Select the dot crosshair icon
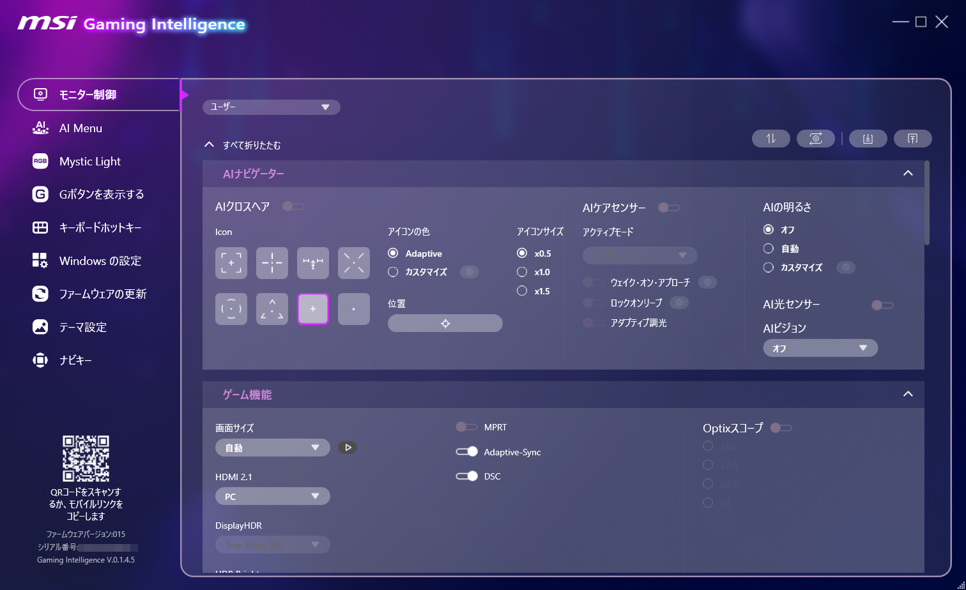Screen dimensions: 966x590 coord(353,308)
